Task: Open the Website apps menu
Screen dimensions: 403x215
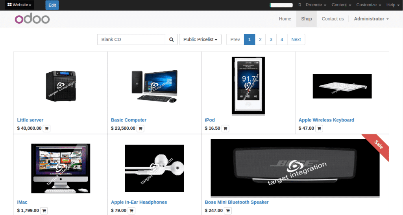Action: pos(19,5)
